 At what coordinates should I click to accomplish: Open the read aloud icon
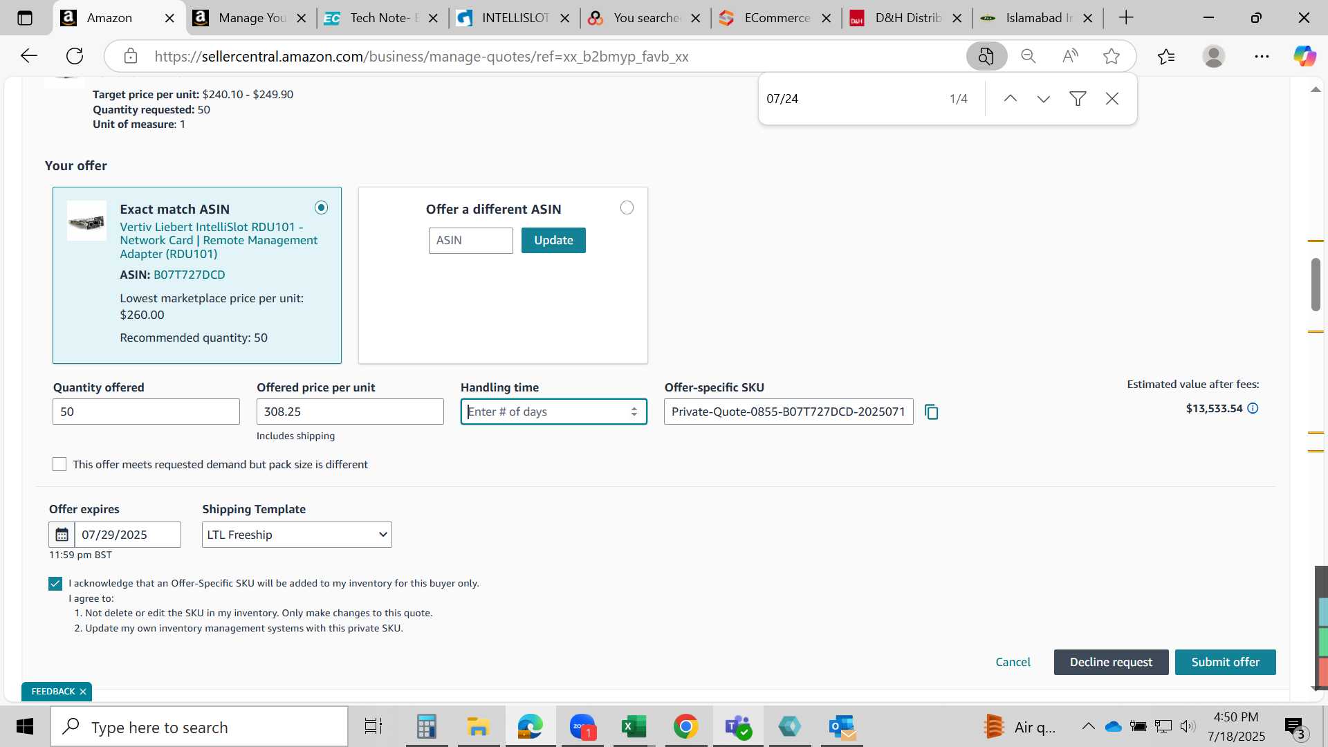click(x=1070, y=56)
